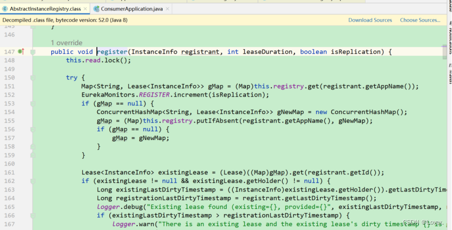Click the 'register' method name on line 147
Screen dimensions: 452x230
tap(112, 52)
